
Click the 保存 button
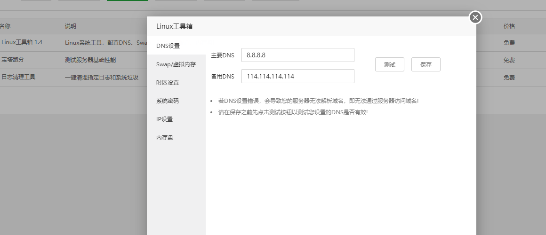(x=426, y=65)
